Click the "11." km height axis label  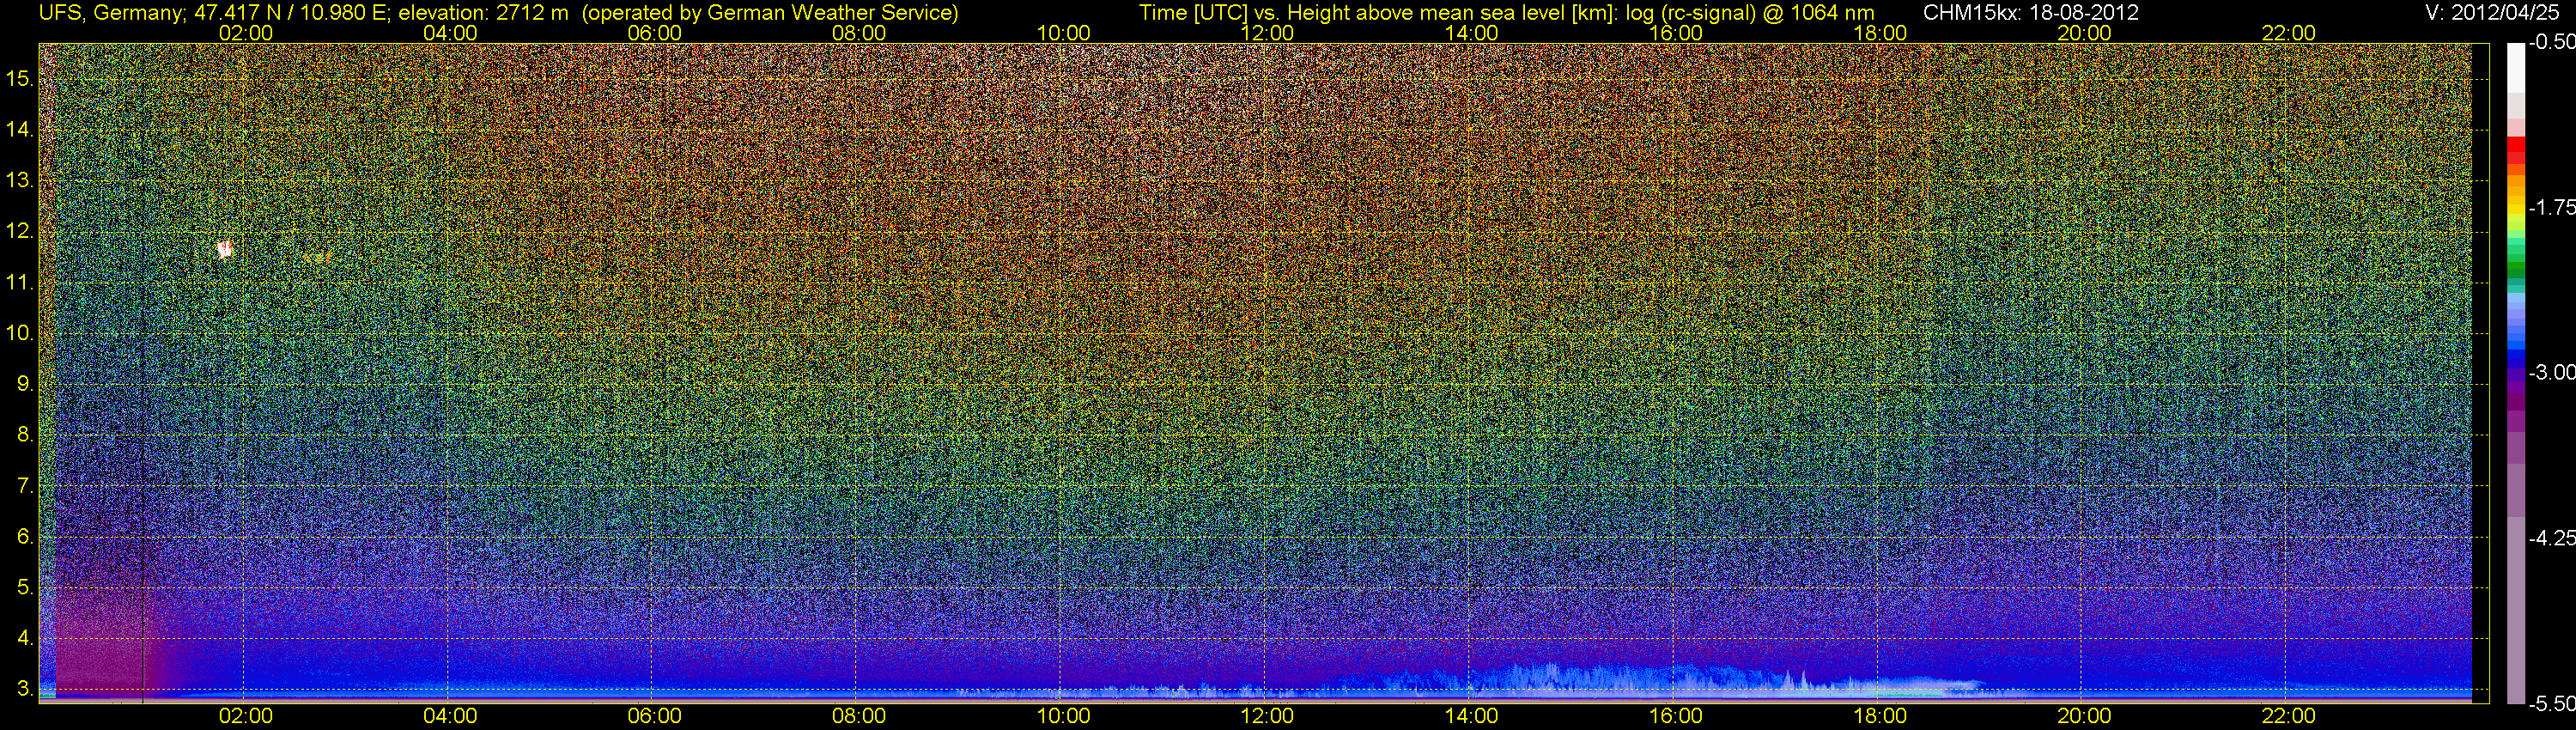tap(21, 282)
